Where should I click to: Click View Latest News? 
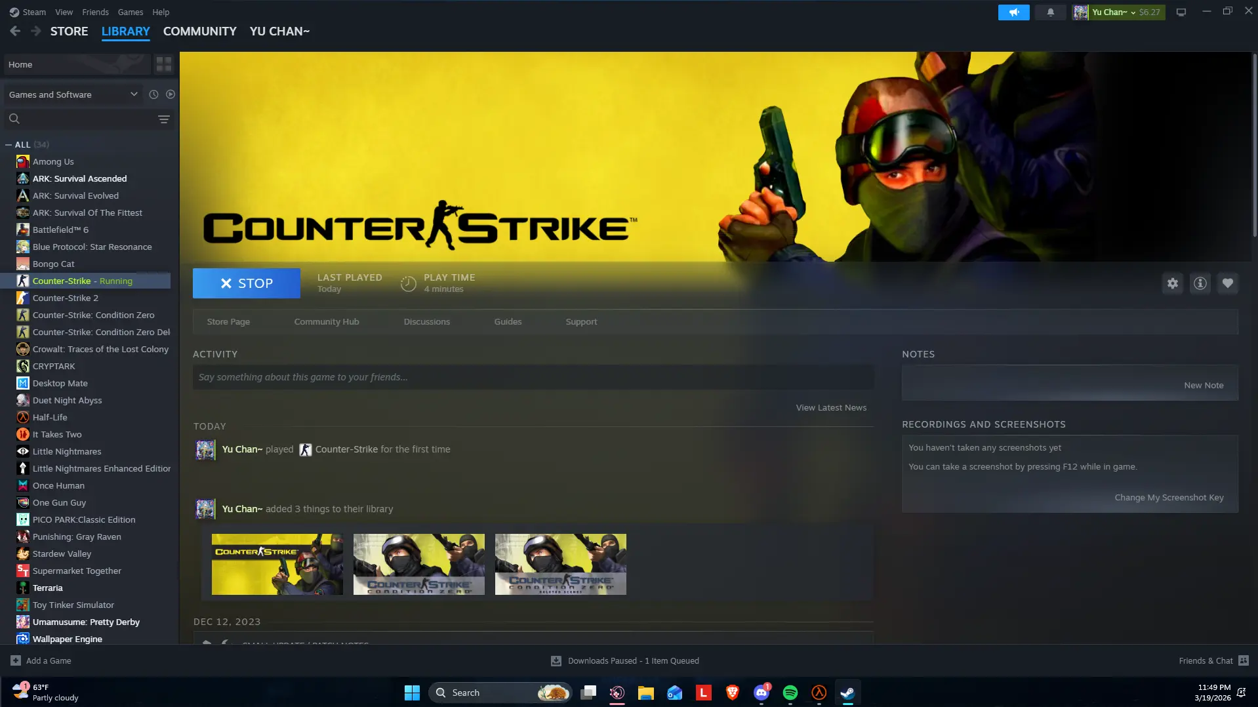(831, 407)
